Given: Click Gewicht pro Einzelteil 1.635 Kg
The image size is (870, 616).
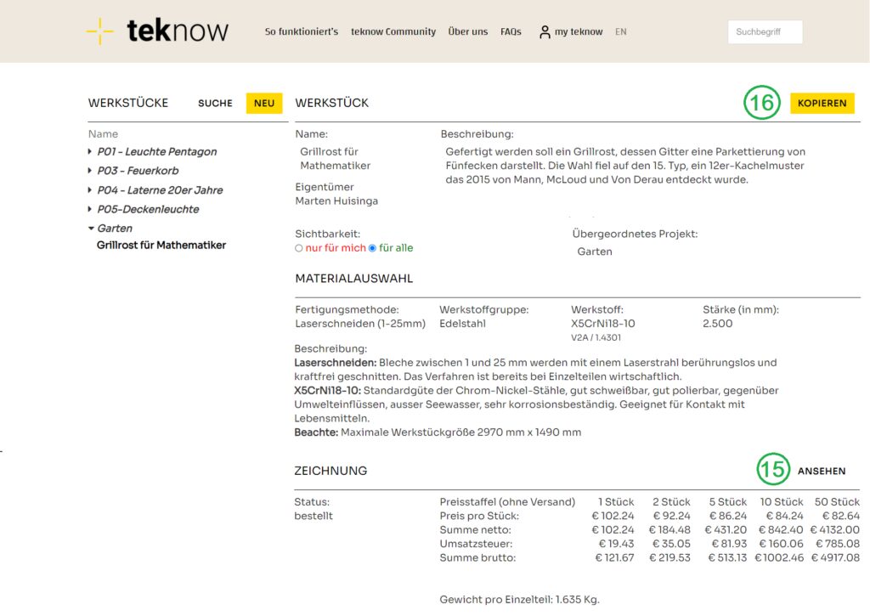Looking at the screenshot, I should [519, 599].
